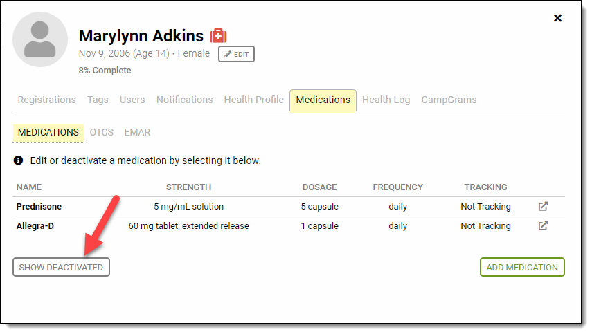This screenshot has width=592, height=334.
Task: Click the info icon beside instructions
Action: click(x=19, y=160)
